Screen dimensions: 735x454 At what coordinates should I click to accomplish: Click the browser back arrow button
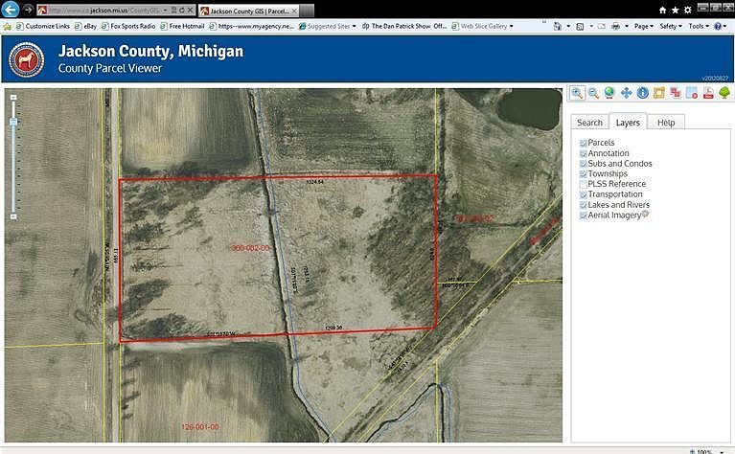click(11, 10)
